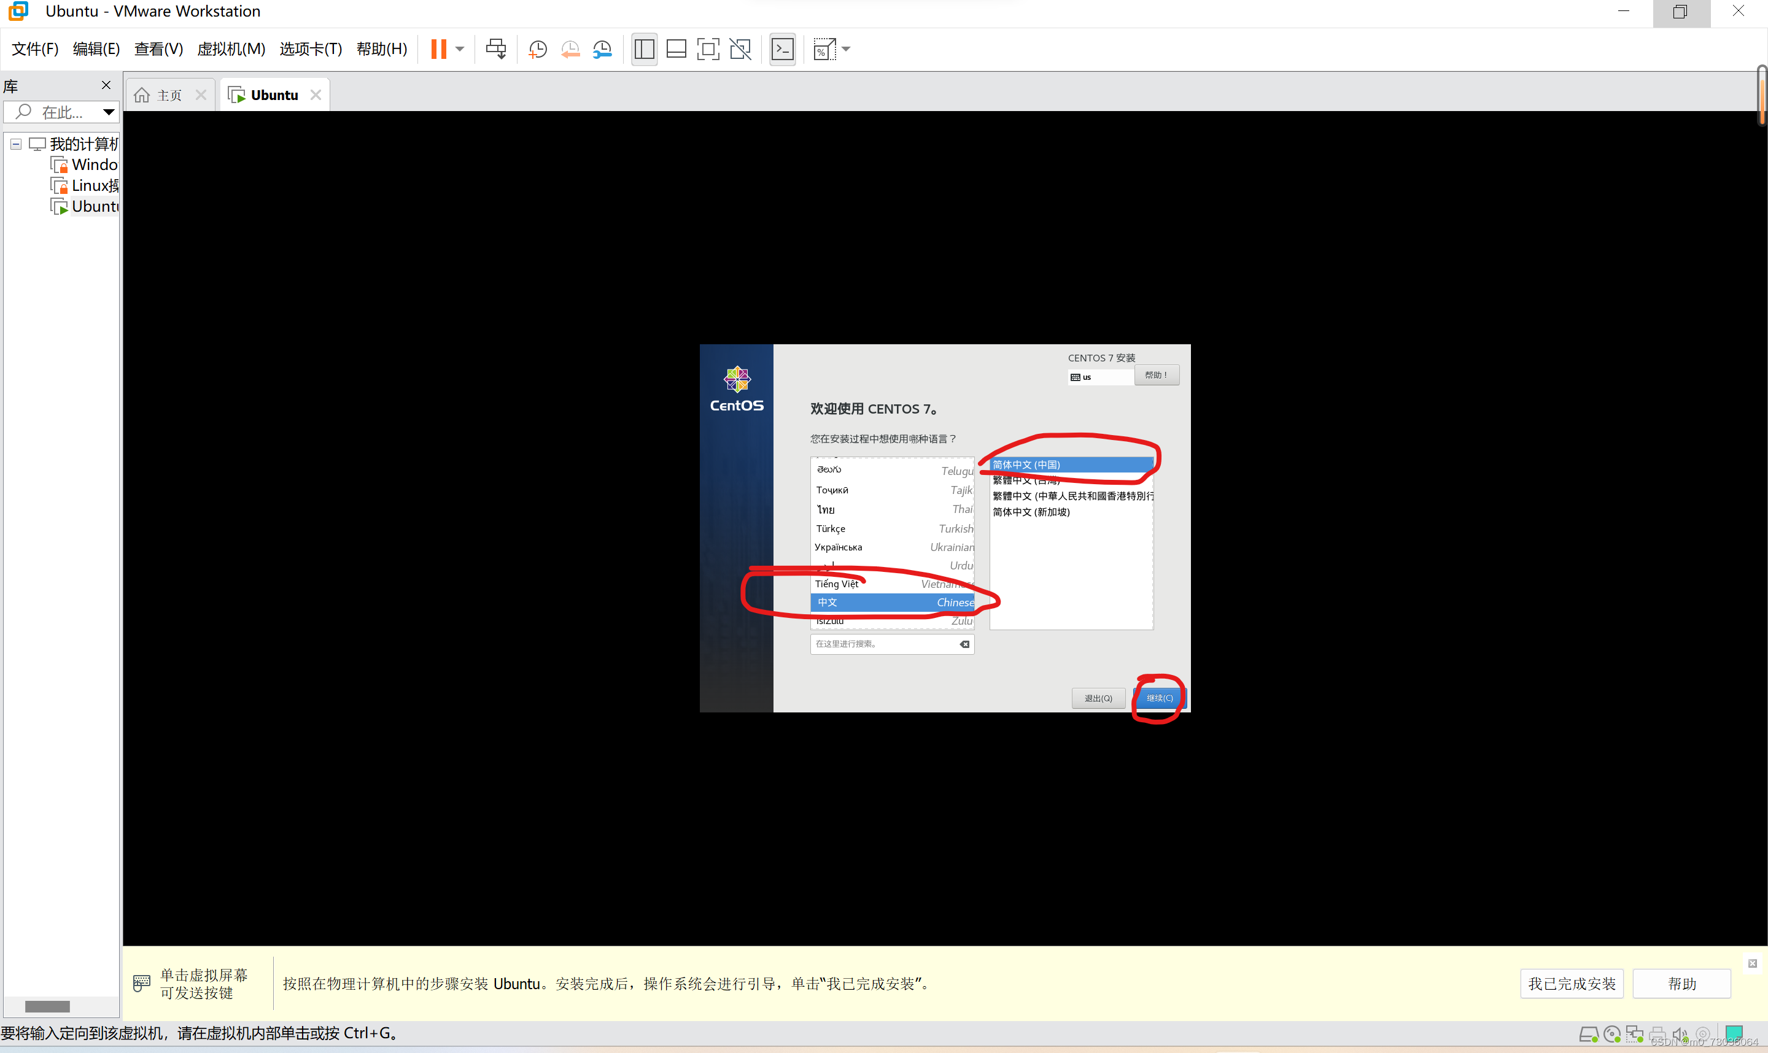This screenshot has height=1053, width=1768.
Task: Toggle Unity mode icon
Action: tap(740, 49)
